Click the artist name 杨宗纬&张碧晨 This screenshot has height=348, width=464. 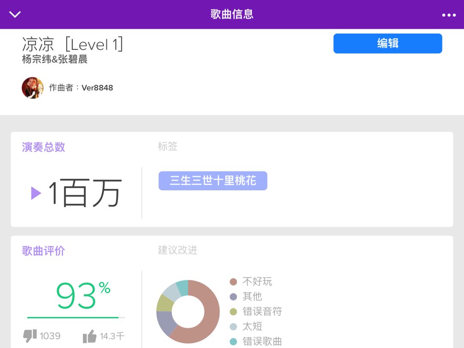coord(55,59)
